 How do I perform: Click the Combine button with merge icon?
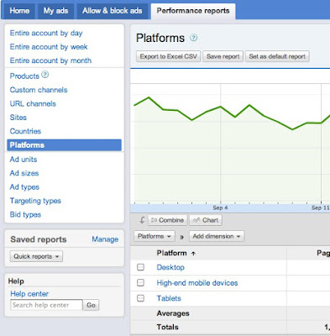click(167, 220)
